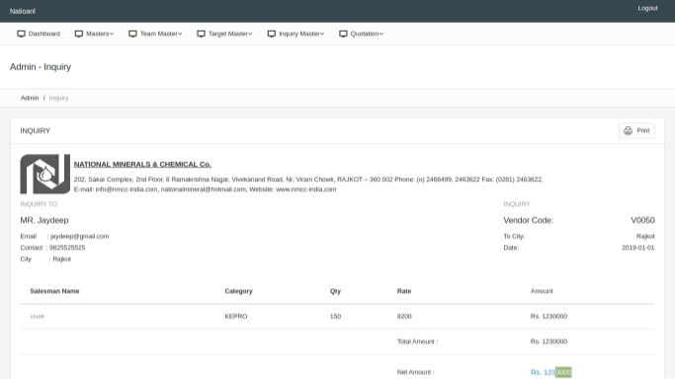Click the Inquiry Master monitor icon

point(272,34)
